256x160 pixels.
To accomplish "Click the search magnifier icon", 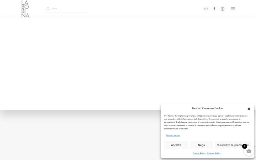I will click(48, 9).
